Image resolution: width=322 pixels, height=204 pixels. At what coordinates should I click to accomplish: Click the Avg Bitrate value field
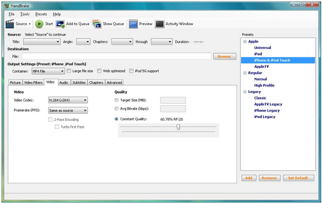[x=173, y=109]
